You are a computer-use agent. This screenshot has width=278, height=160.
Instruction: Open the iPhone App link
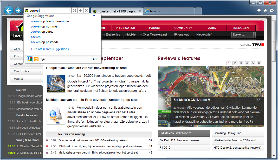(182, 35)
